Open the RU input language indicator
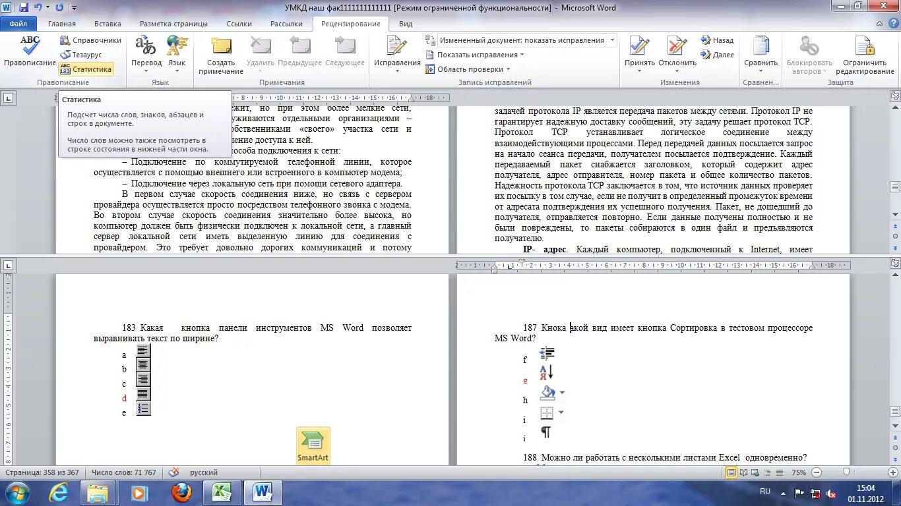This screenshot has height=506, width=901. coord(765,492)
